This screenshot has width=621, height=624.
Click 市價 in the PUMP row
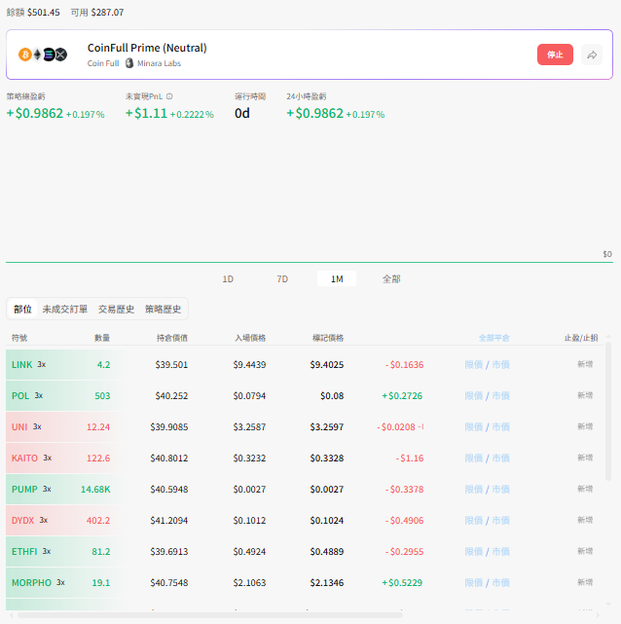click(x=501, y=489)
